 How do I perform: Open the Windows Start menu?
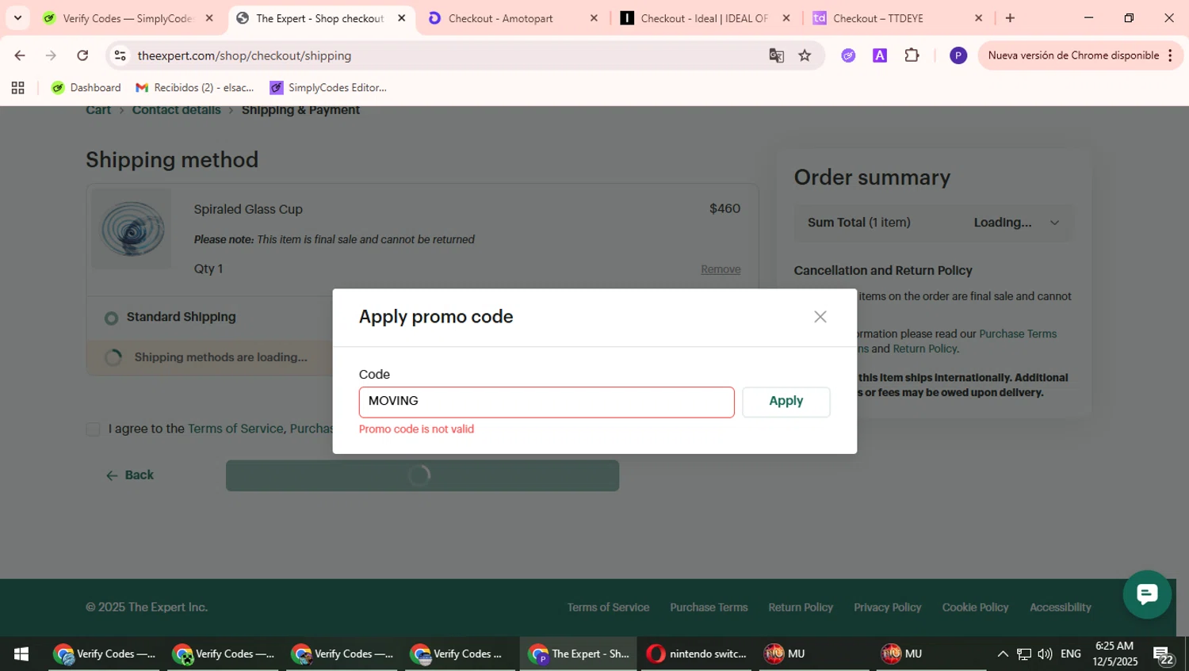21,654
